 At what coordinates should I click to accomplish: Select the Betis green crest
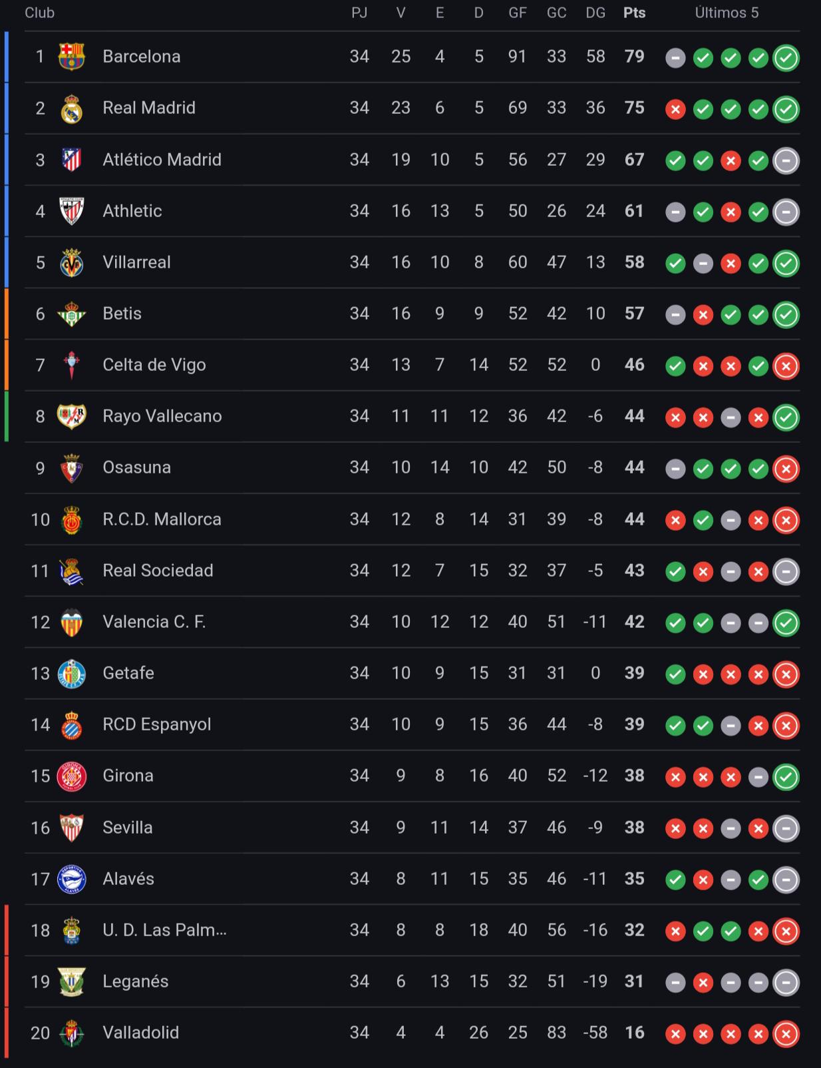(71, 314)
